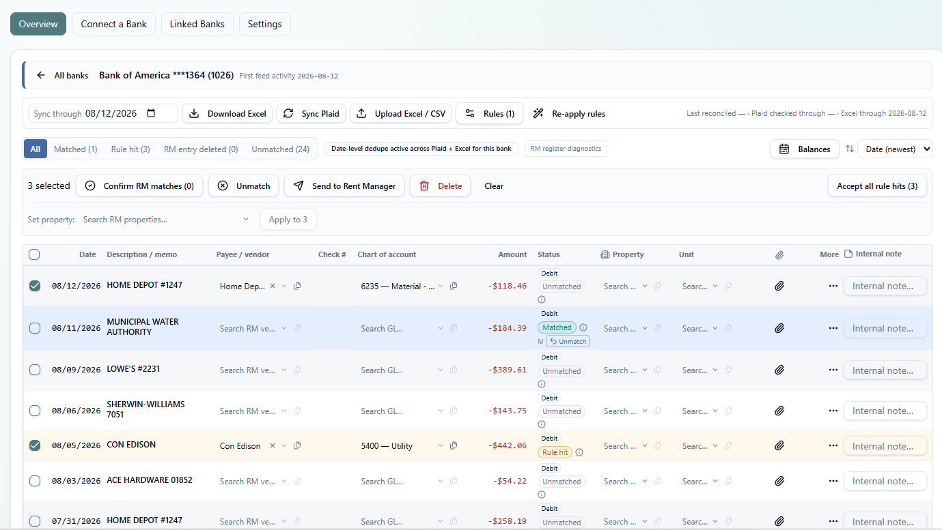Filter by Unmatched (24) tab
Viewport: 942px width, 530px height.
point(281,149)
